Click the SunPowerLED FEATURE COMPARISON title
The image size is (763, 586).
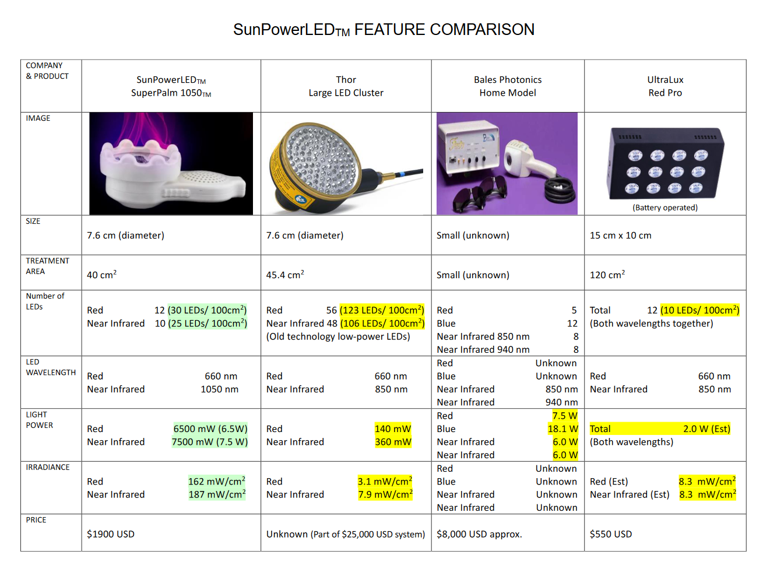pos(384,30)
